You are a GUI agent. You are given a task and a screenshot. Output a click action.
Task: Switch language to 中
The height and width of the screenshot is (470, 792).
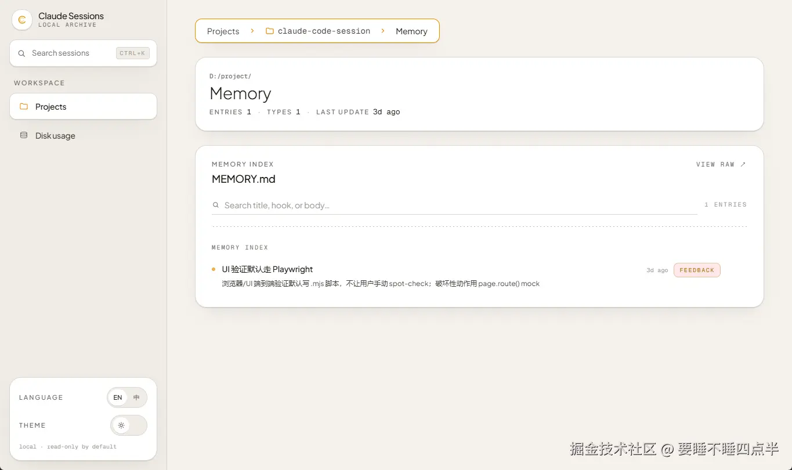coord(136,397)
